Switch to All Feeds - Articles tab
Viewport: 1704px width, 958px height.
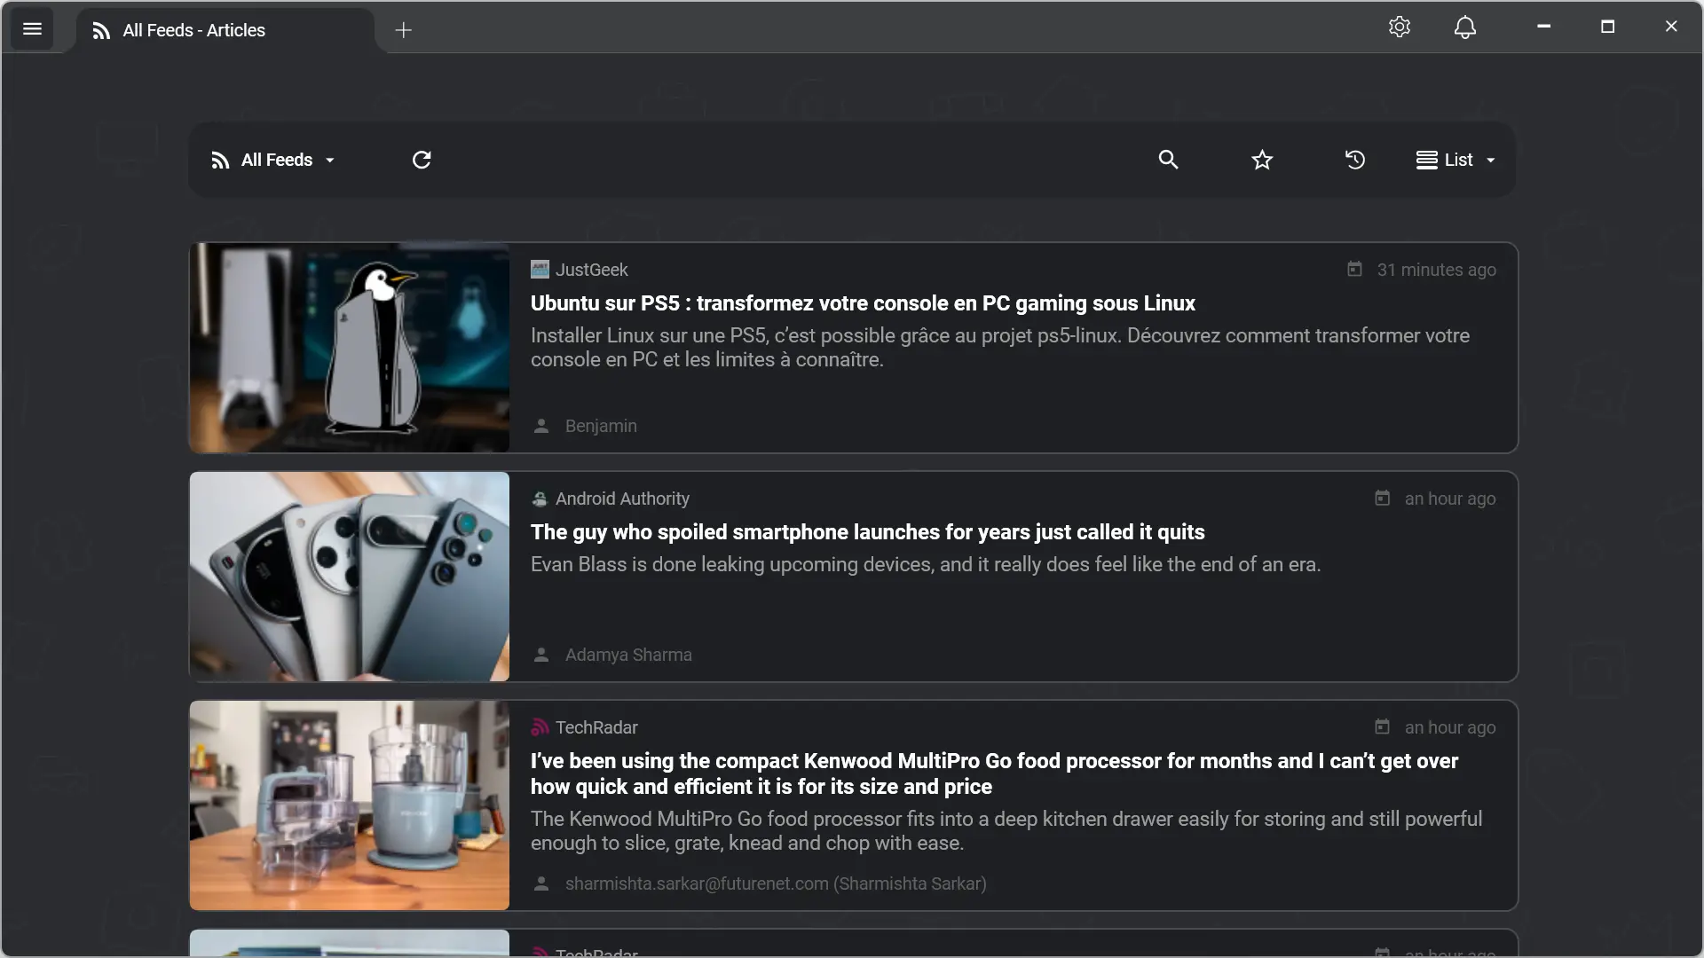click(225, 30)
